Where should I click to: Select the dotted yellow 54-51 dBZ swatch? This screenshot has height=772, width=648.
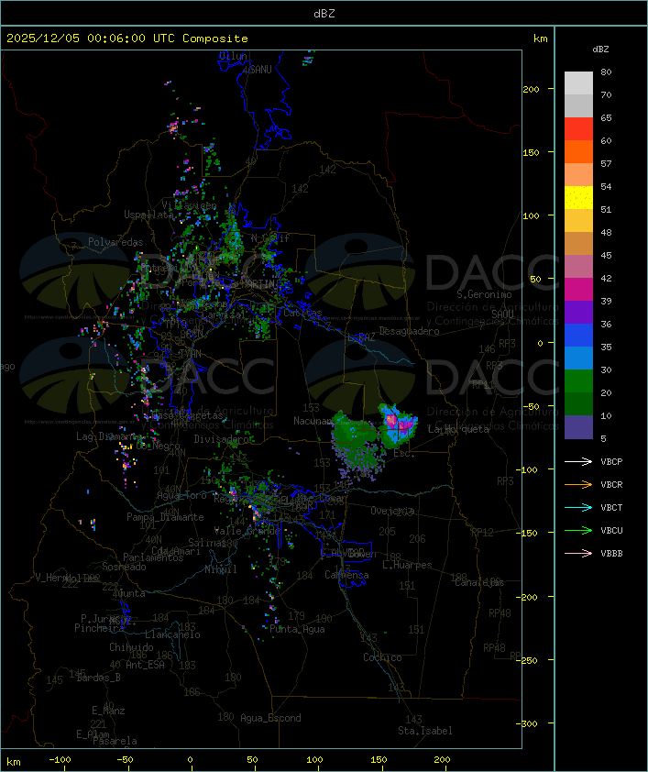click(x=578, y=198)
